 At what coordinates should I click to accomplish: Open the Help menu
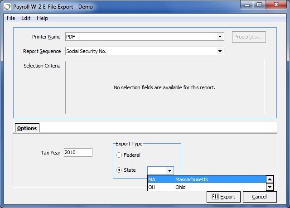click(x=42, y=18)
